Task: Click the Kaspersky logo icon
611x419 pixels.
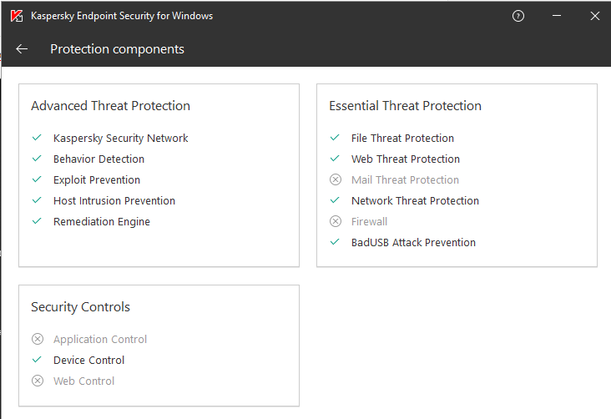Action: coord(16,16)
